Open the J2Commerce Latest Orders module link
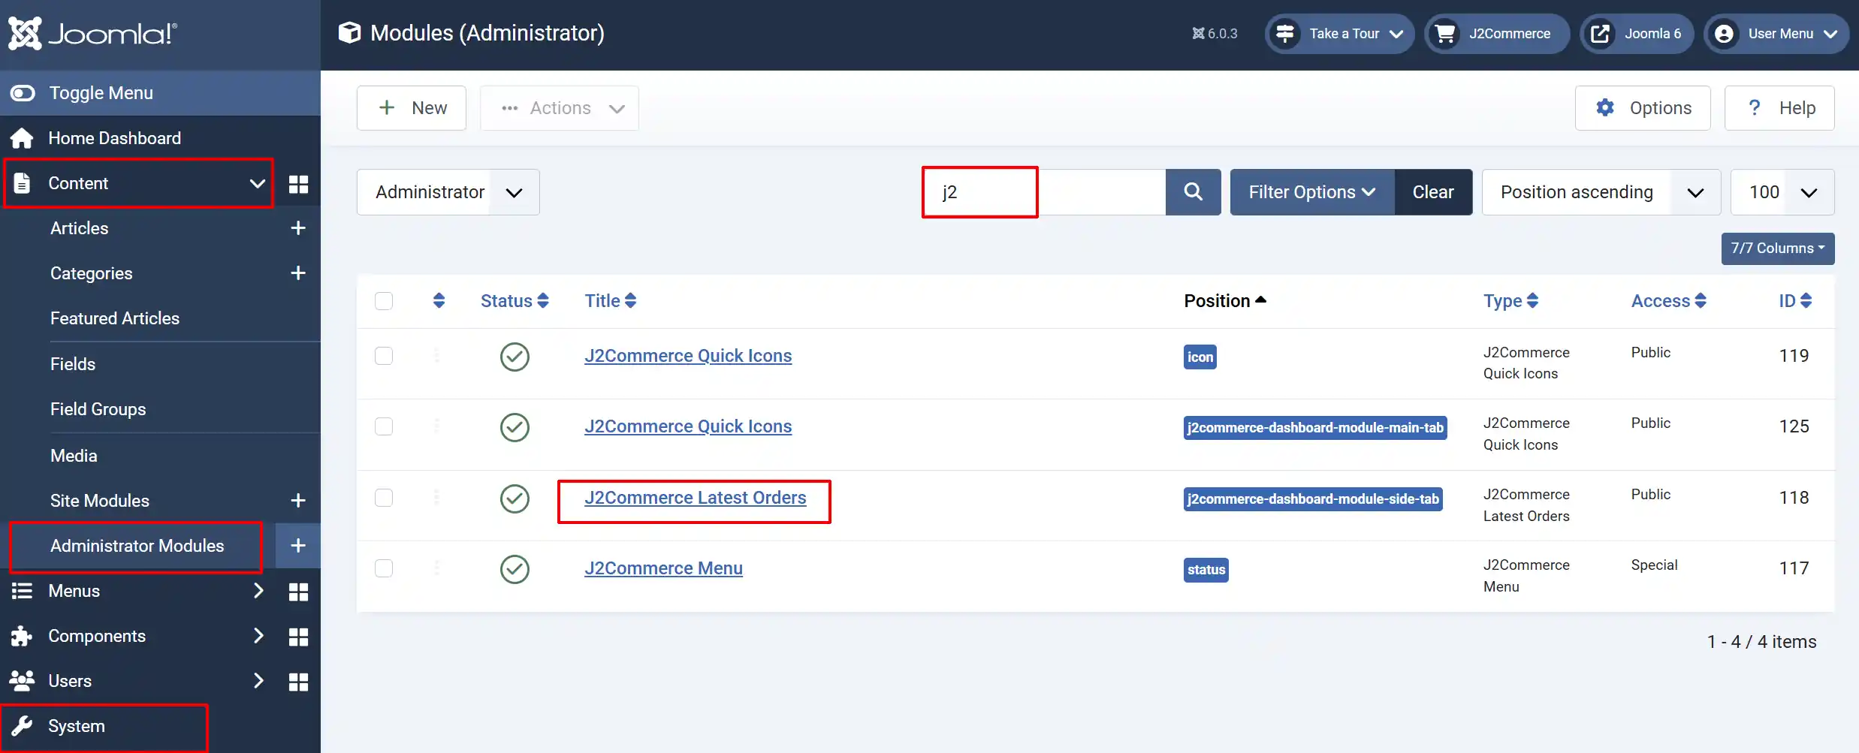 [x=696, y=498]
